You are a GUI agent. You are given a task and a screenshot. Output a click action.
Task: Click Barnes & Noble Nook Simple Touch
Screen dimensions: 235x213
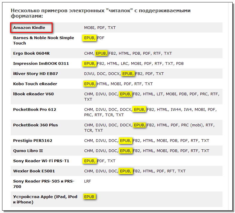click(44, 40)
